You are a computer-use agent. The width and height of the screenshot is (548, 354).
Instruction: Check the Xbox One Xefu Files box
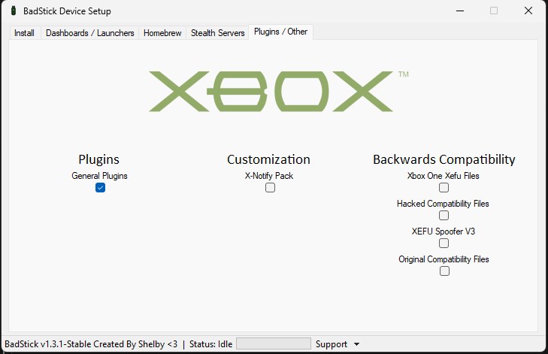pyautogui.click(x=444, y=188)
